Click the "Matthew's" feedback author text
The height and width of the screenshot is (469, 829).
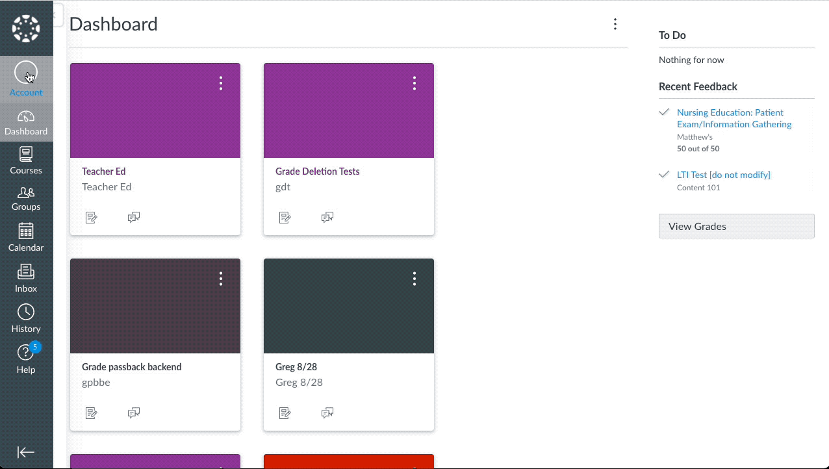pyautogui.click(x=695, y=137)
